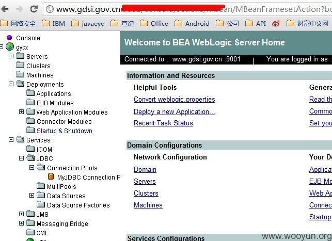Open the Android bookmark folder
Image resolution: width=332 pixels, height=241 pixels.
click(x=192, y=24)
